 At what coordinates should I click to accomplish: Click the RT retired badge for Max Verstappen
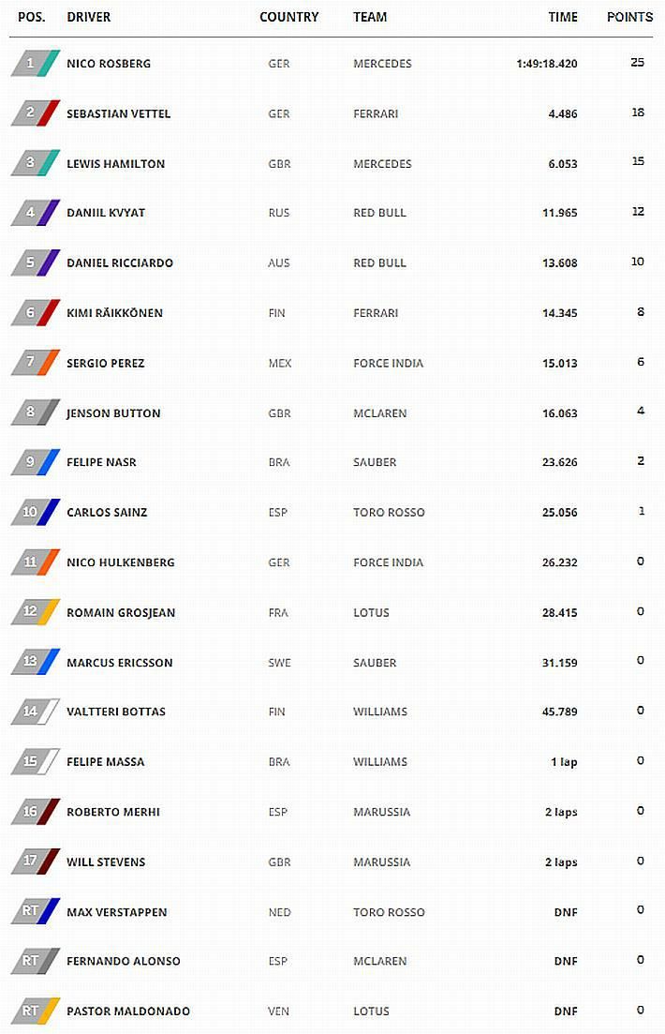point(31,911)
